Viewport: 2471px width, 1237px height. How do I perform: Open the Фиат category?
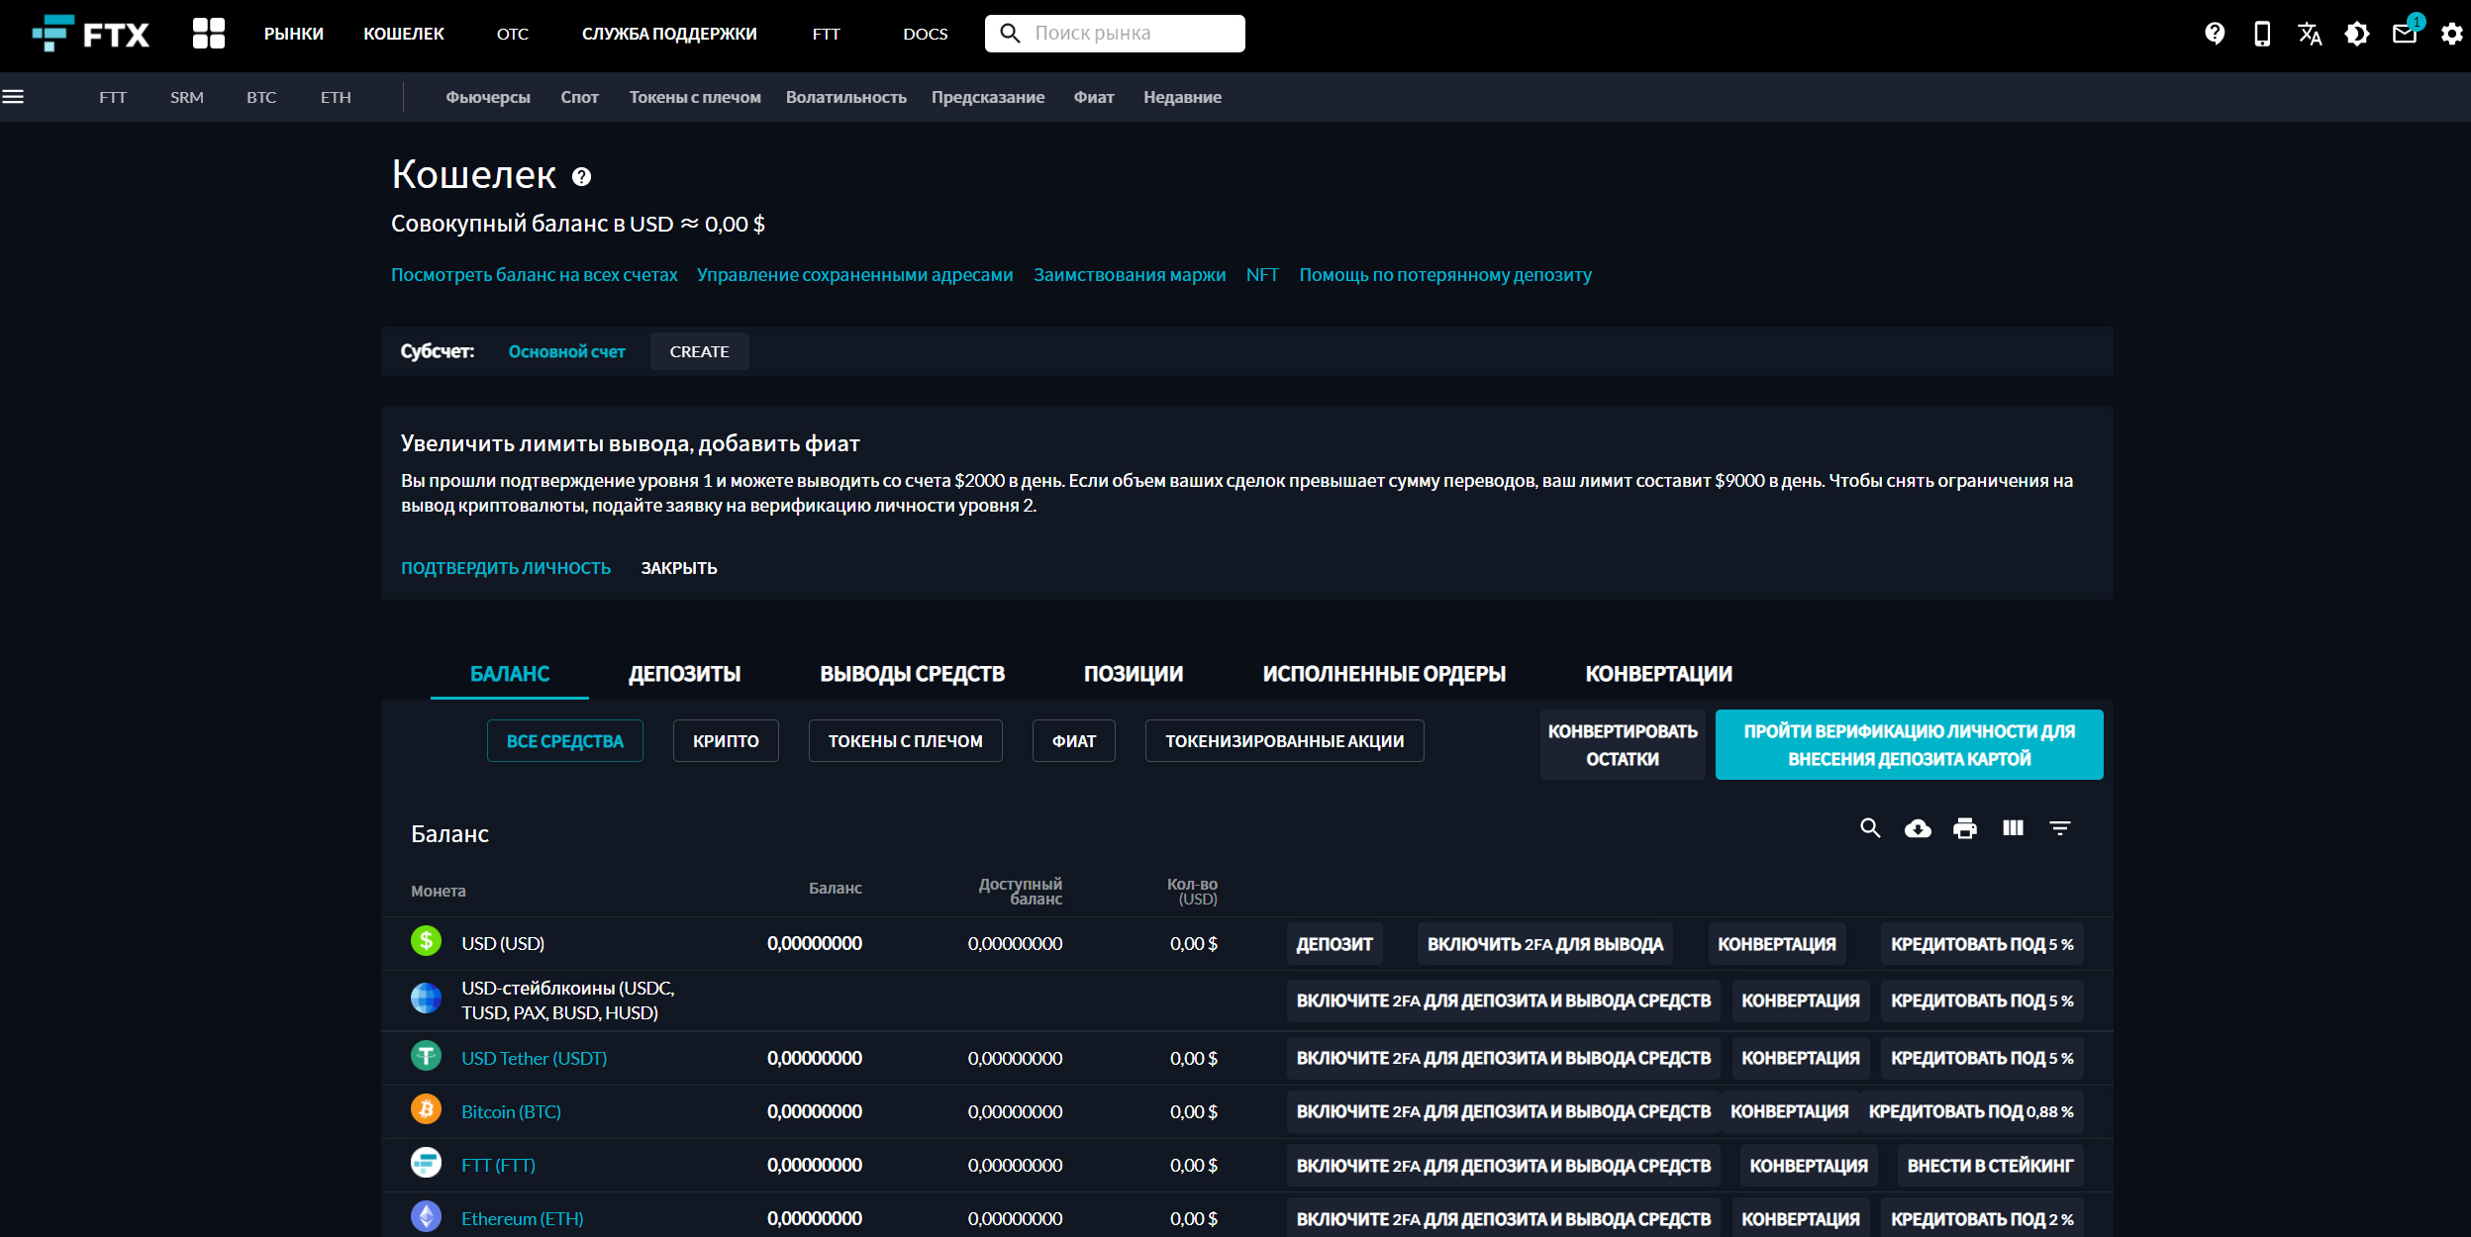coord(1094,97)
